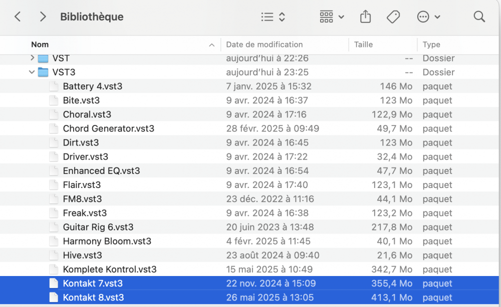Click the date 28 févr. 2025 à 09:49

273,128
